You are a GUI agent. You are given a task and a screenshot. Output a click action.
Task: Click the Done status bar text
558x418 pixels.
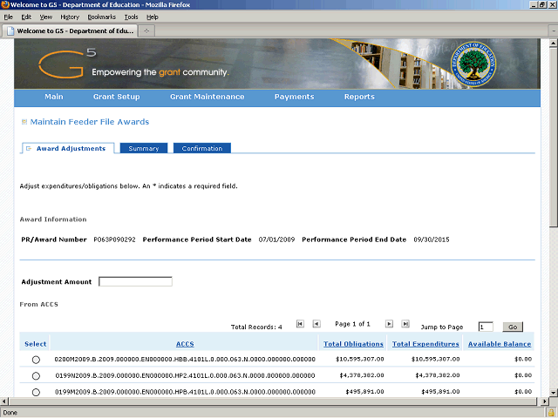10,413
